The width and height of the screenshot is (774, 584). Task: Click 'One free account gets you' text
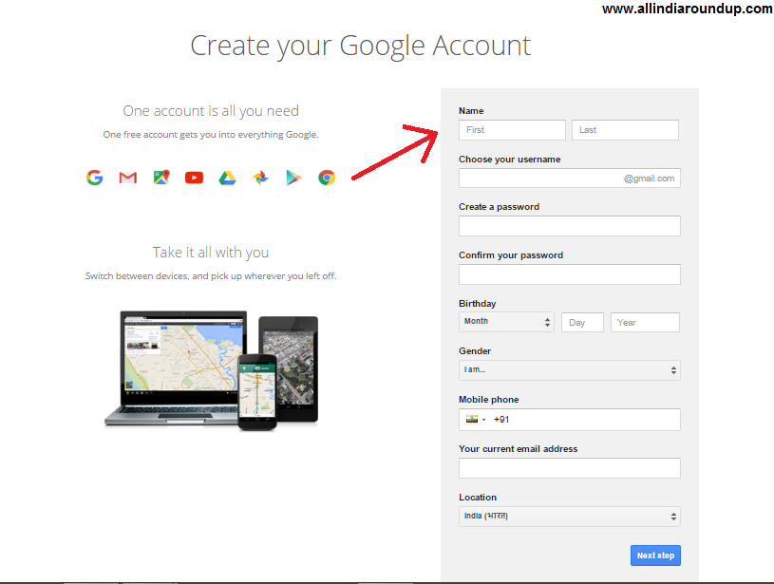coord(211,135)
